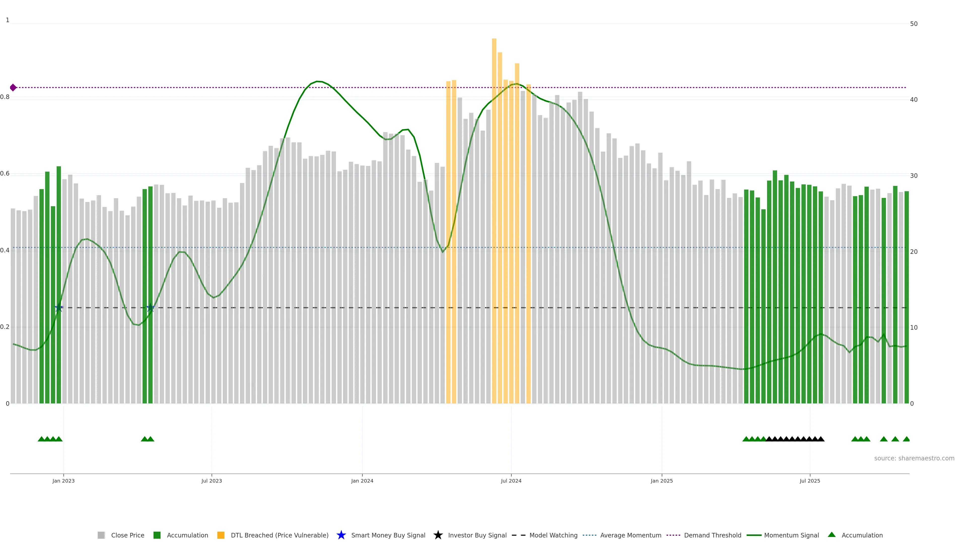Toggle the Demand Threshold legend entry
This screenshot has height=544, width=967.
pos(712,535)
